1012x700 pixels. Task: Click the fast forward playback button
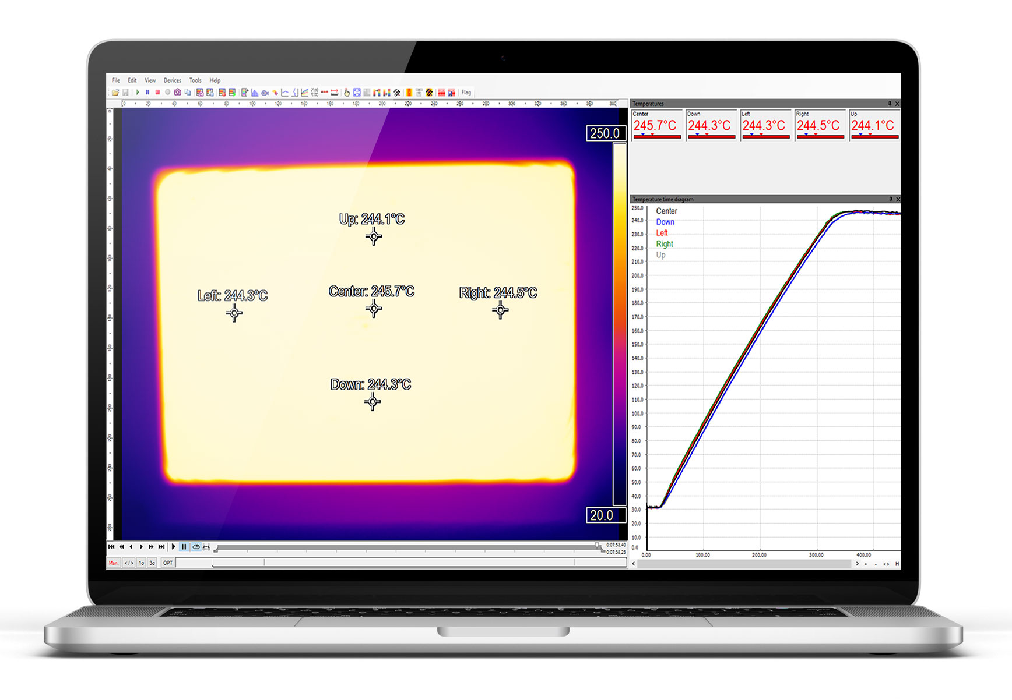[151, 547]
